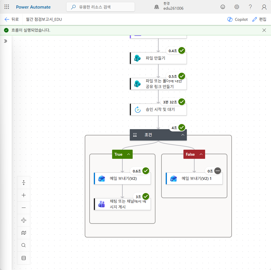
Task: Click the fit view canvas control
Action: [x=24, y=220]
